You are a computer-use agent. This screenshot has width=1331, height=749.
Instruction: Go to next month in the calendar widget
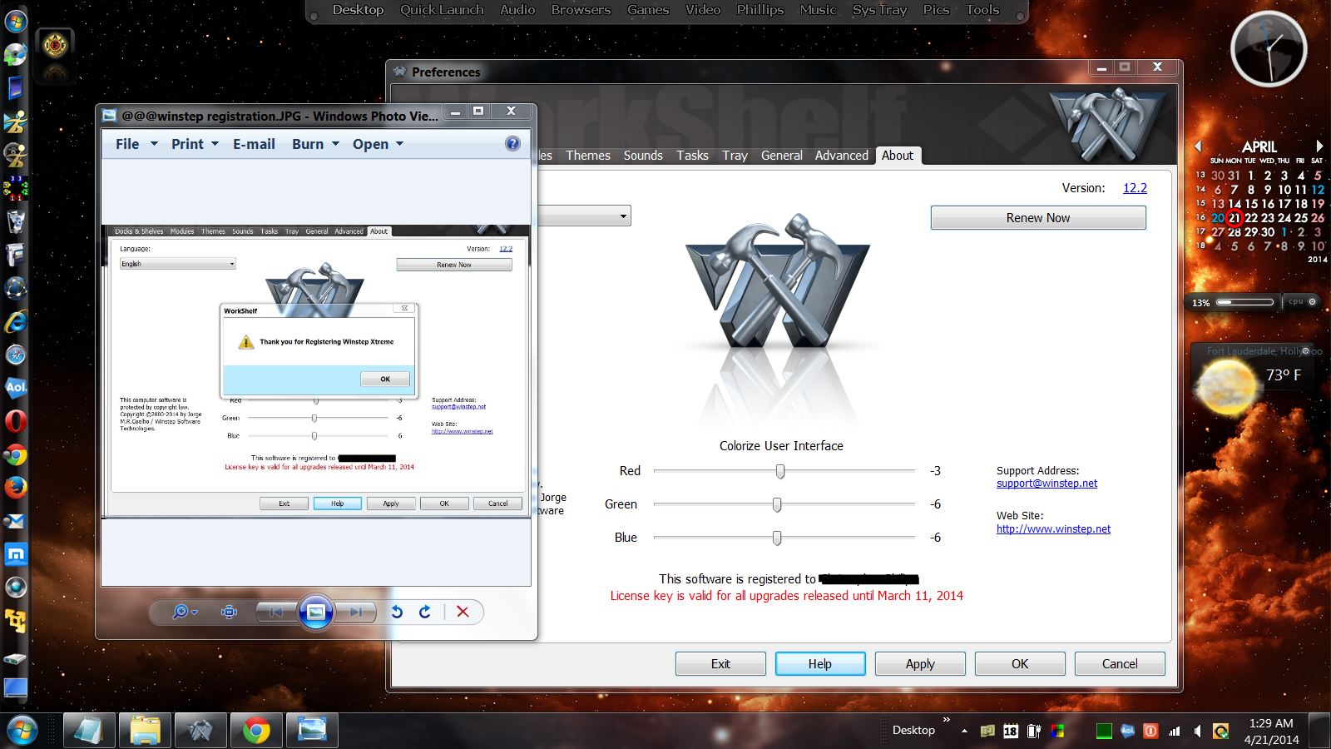pos(1319,146)
